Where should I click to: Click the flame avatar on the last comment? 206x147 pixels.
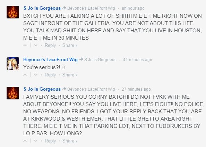click(13, 93)
